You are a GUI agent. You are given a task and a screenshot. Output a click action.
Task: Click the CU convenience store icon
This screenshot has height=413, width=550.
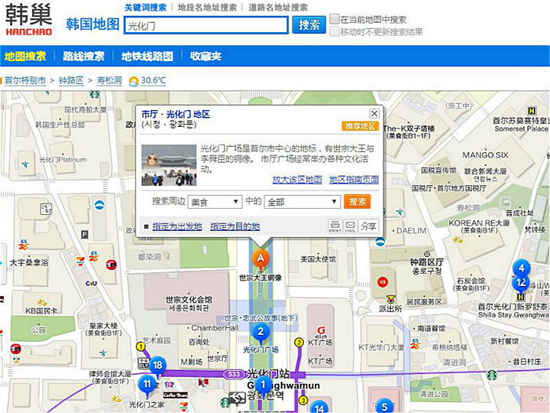[x=91, y=284]
